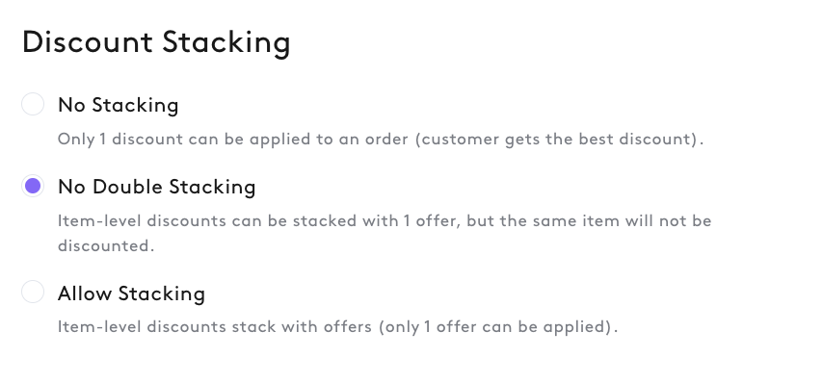Click the word "Discount" in the heading
Viewport: 823px width, 383px height.
87,42
